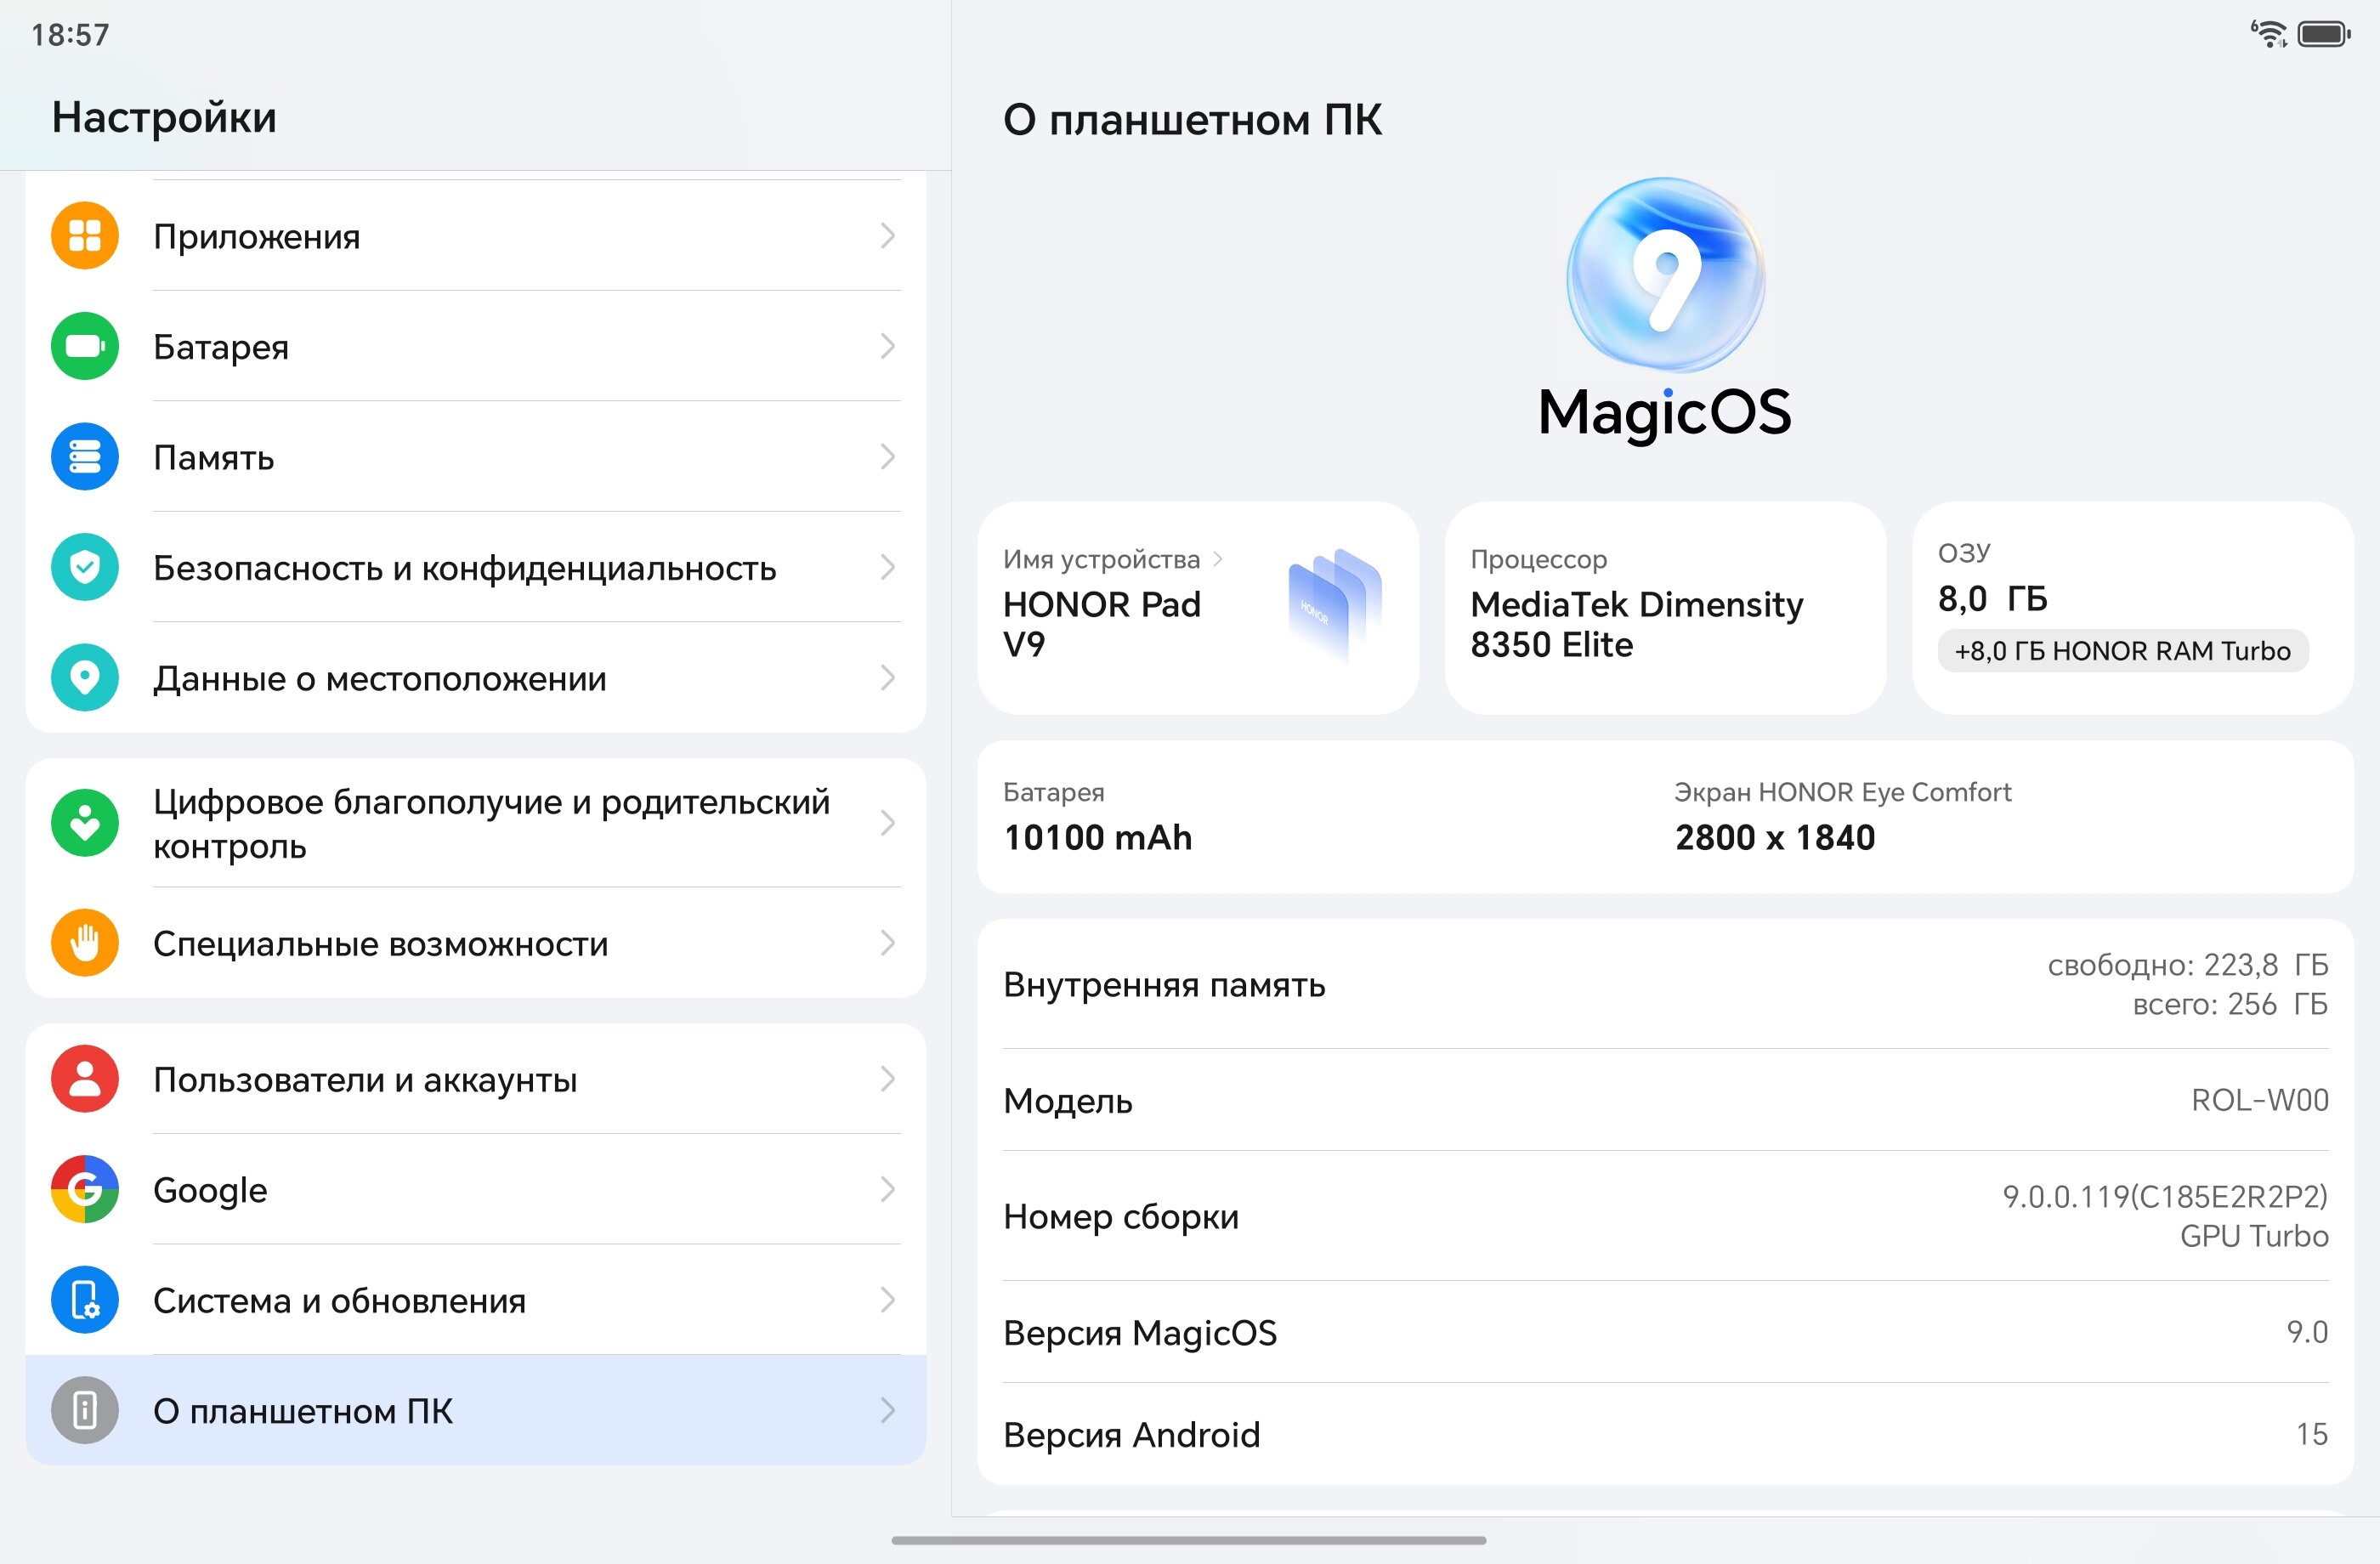Tap the MediaTek Dimensity 8350 Elite text
Viewport: 2380px width, 1564px height.
click(1637, 624)
